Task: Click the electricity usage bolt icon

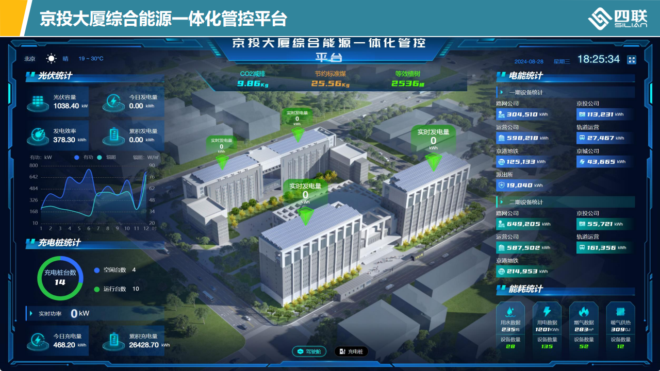Action: (547, 312)
